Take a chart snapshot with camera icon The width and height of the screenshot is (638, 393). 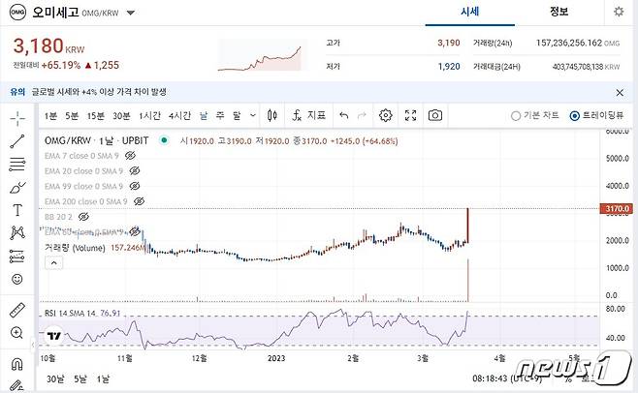(435, 115)
